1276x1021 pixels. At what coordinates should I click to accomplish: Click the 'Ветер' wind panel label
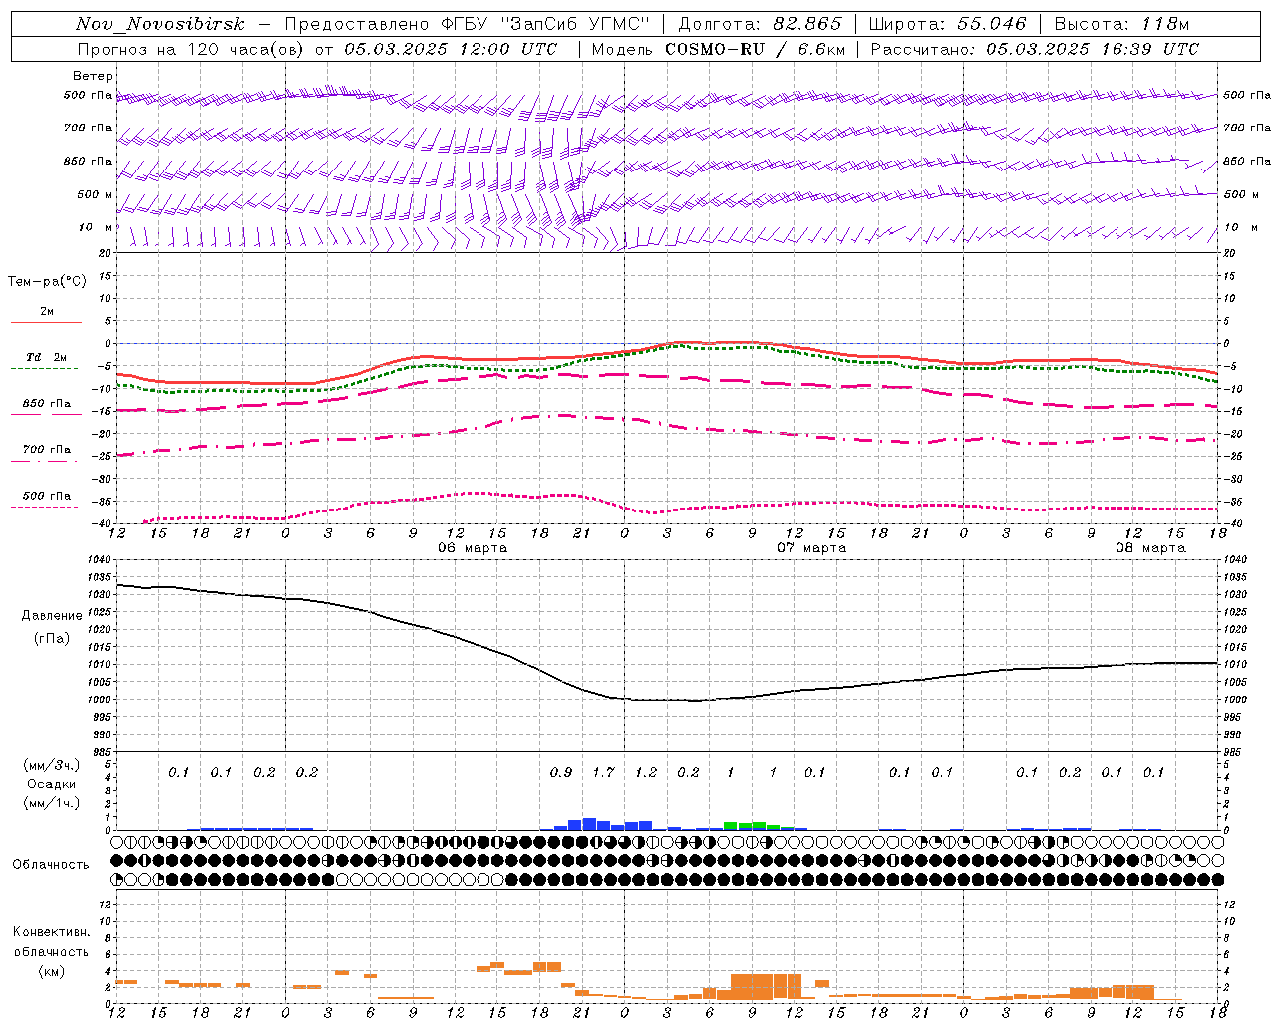[x=93, y=76]
